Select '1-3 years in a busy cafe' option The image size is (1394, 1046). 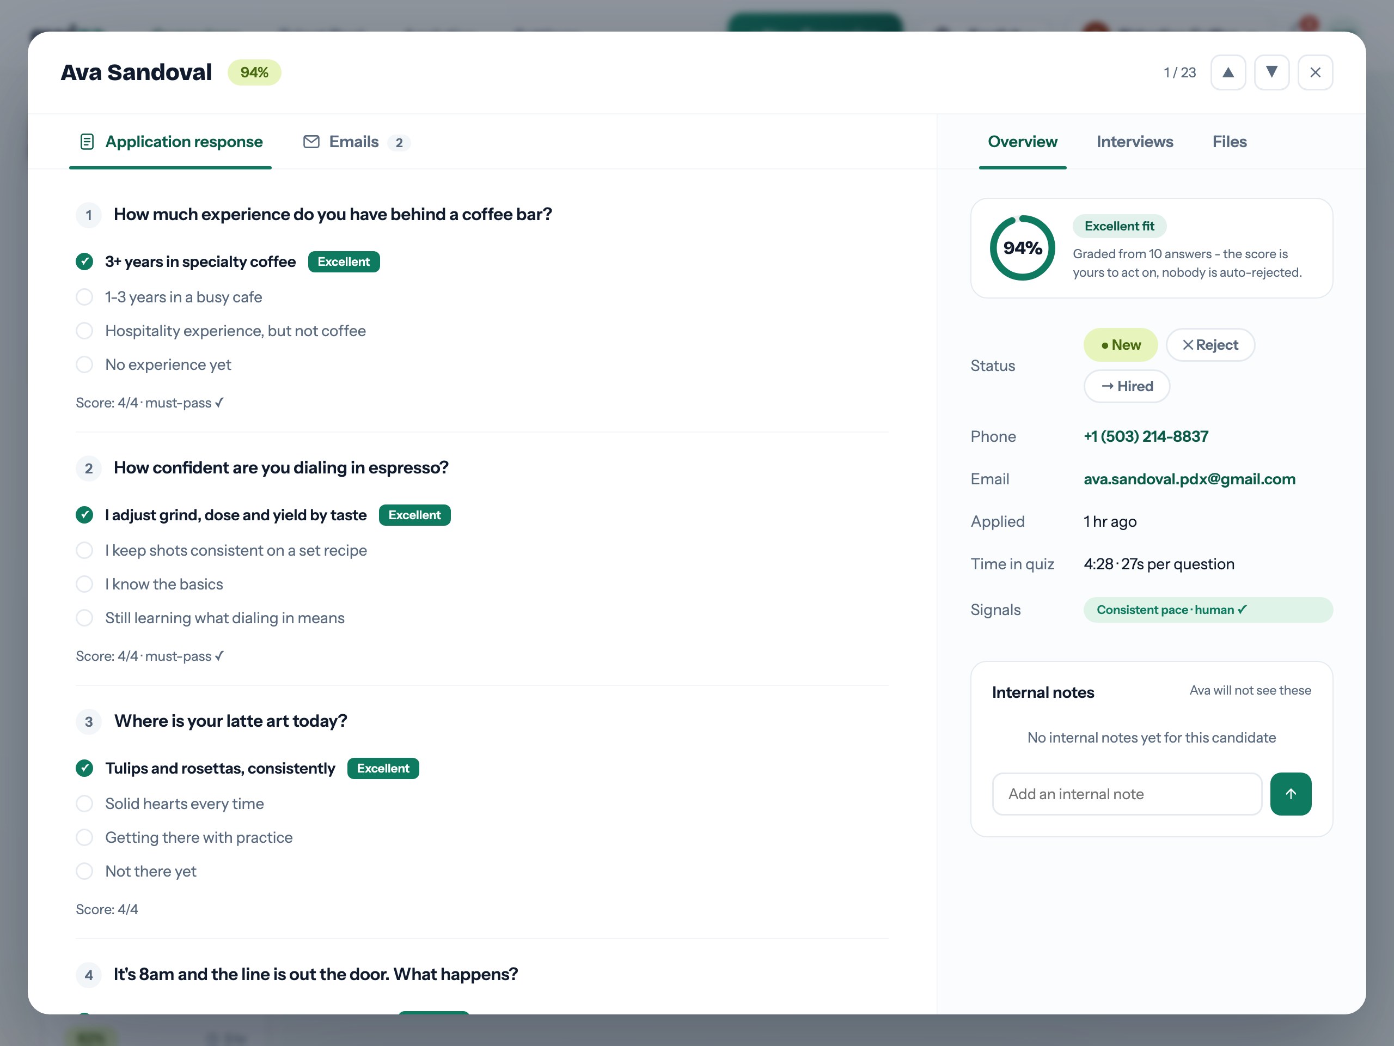(x=169, y=297)
